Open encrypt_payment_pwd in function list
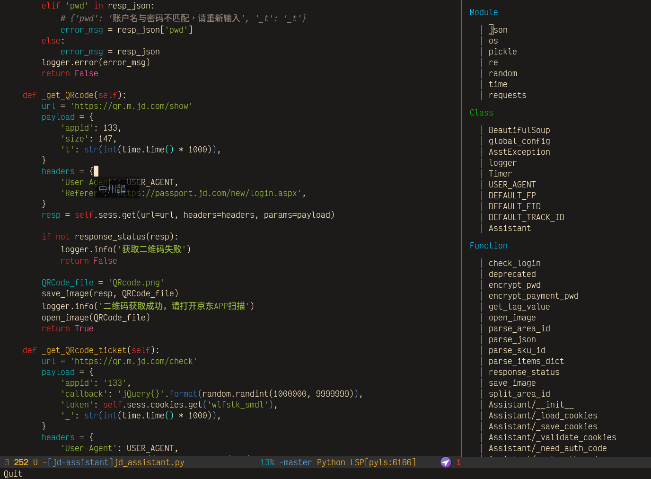The width and height of the screenshot is (651, 479). [533, 296]
